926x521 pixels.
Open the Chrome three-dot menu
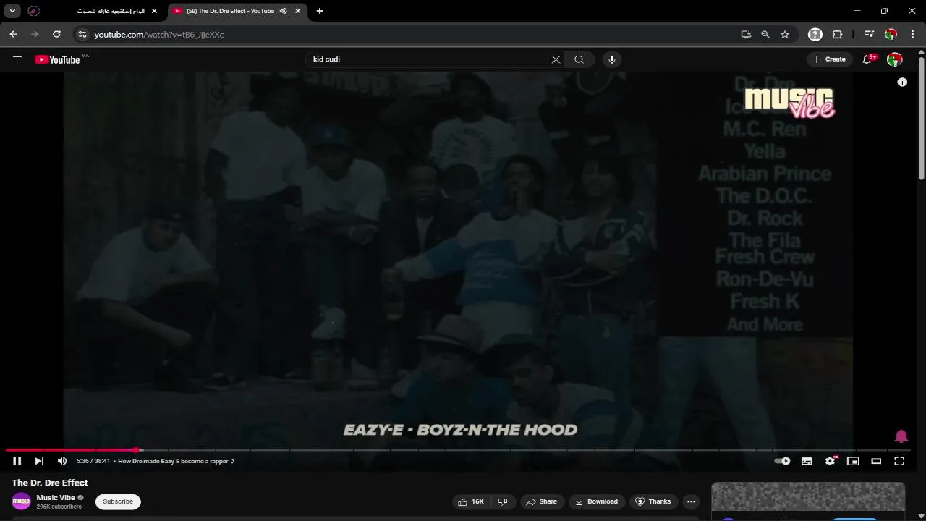pos(913,34)
